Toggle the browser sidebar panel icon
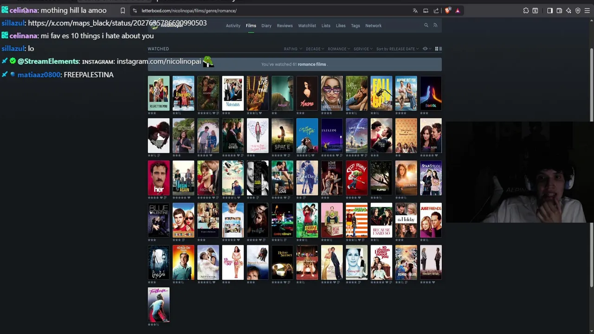 tap(550, 11)
